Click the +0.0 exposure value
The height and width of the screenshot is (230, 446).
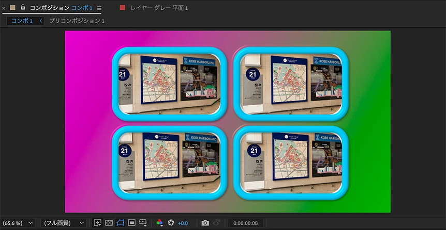183,223
